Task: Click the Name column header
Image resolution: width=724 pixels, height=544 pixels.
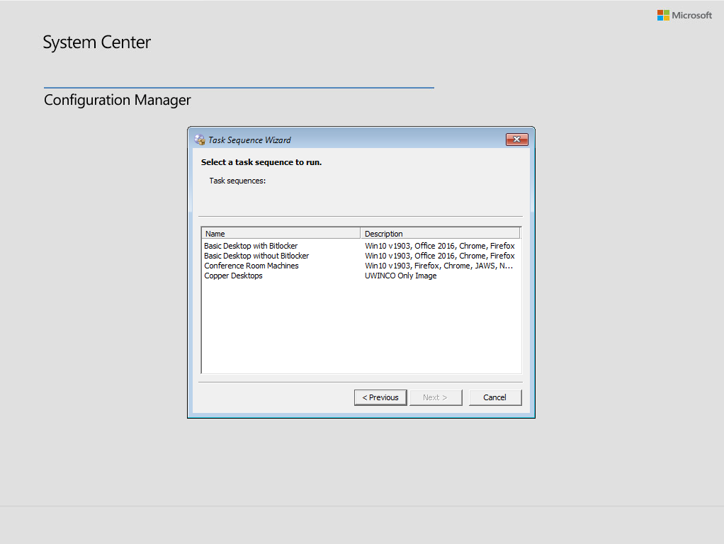Action: (x=281, y=233)
